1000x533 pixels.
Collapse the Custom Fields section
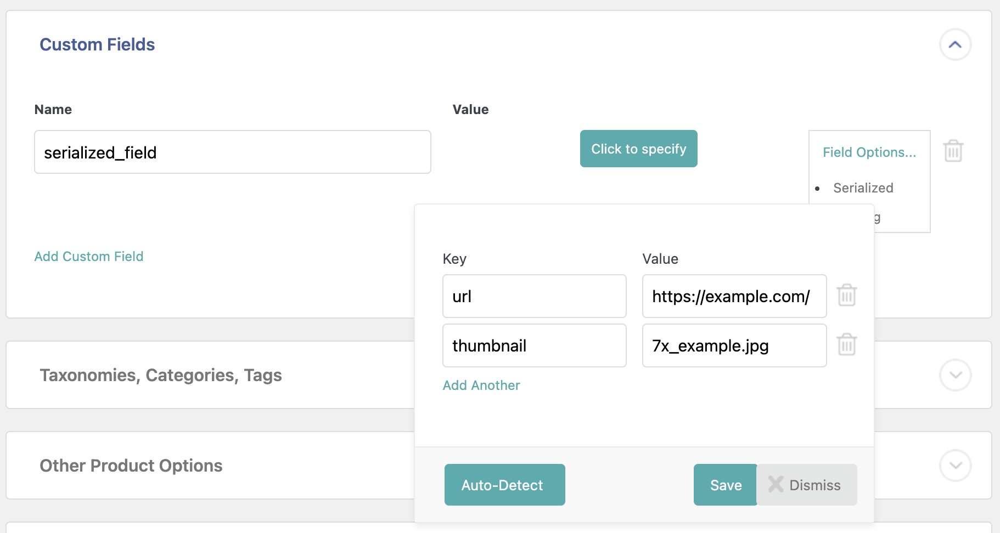(x=955, y=44)
